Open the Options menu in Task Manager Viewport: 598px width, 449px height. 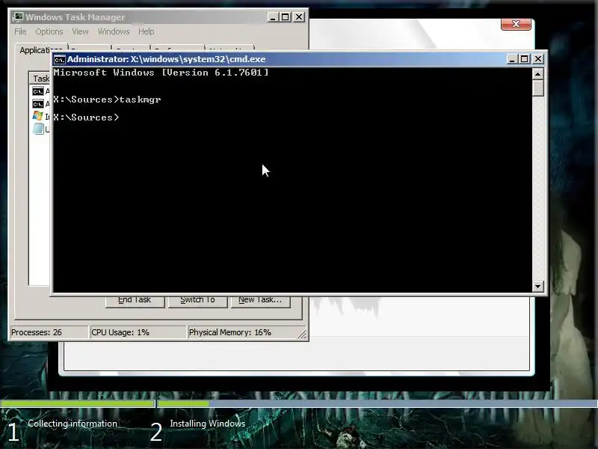click(x=49, y=31)
